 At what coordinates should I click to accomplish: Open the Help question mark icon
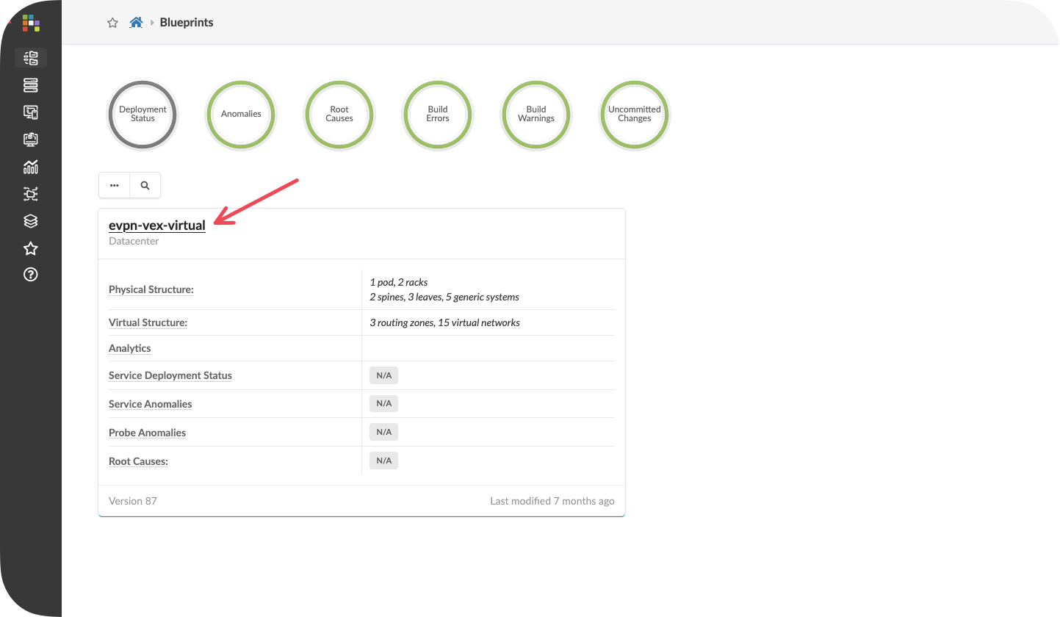click(31, 275)
